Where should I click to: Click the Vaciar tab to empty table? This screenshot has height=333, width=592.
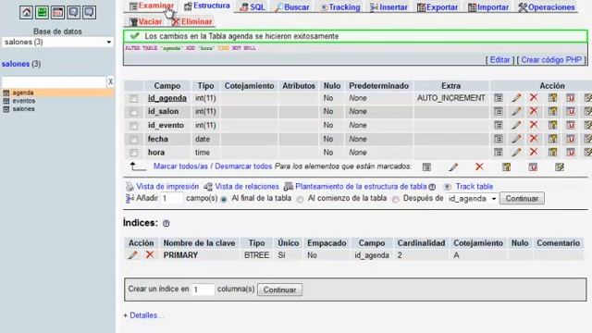point(145,21)
